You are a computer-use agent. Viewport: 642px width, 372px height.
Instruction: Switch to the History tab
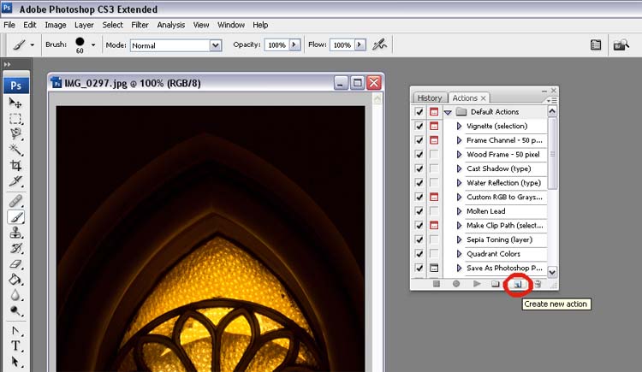pyautogui.click(x=430, y=98)
